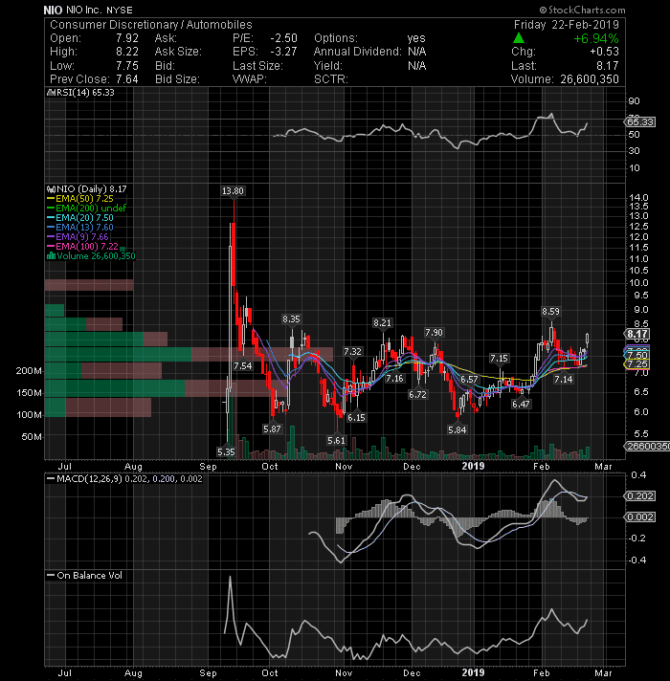Click the 8.35 October high label
Screen dimensions: 670x681
(291, 319)
